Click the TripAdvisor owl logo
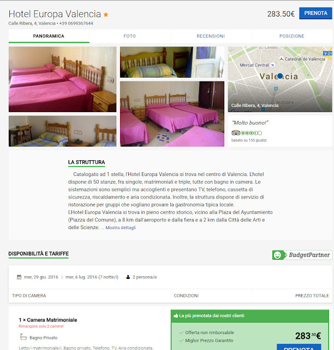Viewport: 334px width, 350px height. [x=236, y=133]
